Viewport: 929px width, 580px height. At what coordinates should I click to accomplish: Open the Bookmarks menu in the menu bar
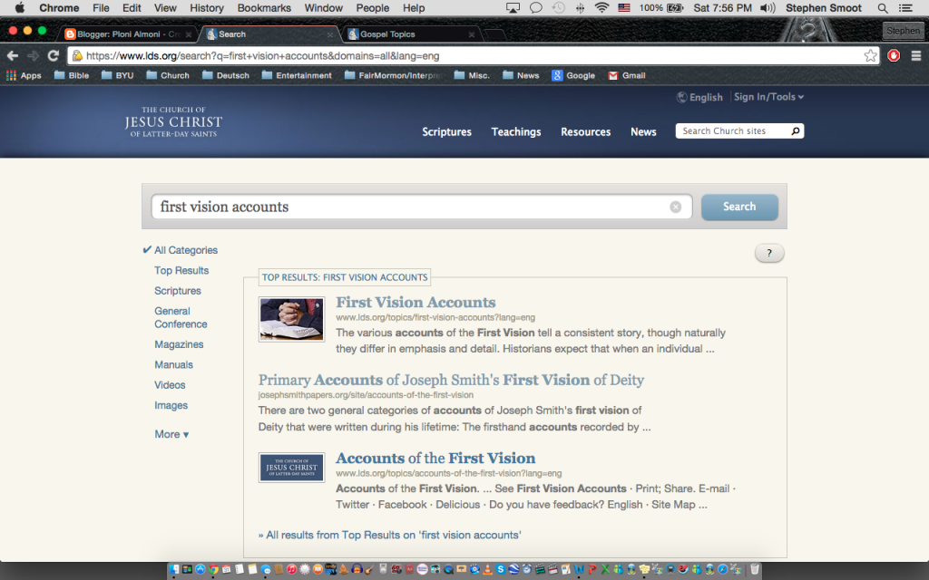coord(264,8)
